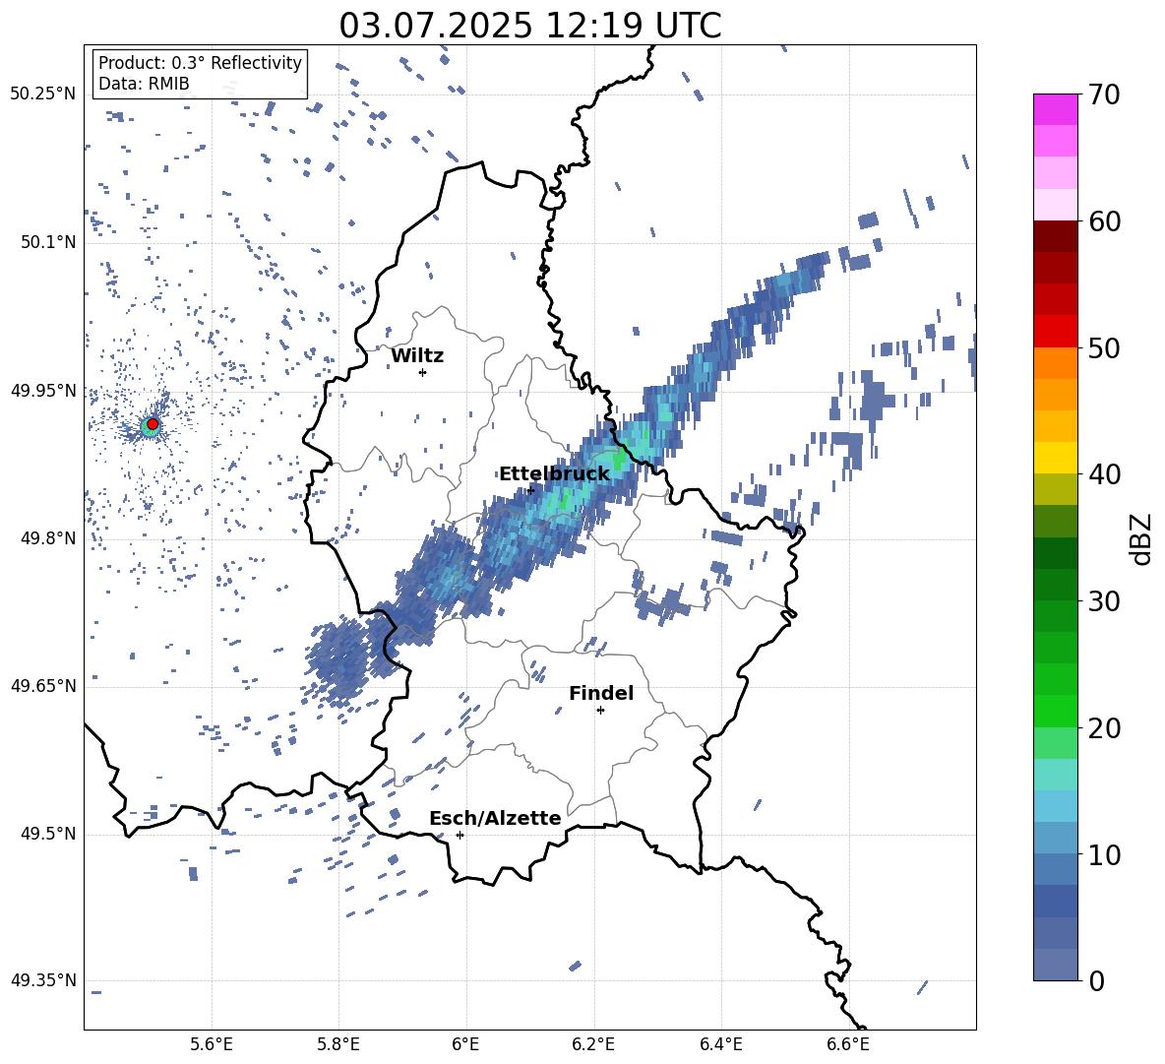Pick the bright green swatch at 20 dBZ

pos(1055,711)
